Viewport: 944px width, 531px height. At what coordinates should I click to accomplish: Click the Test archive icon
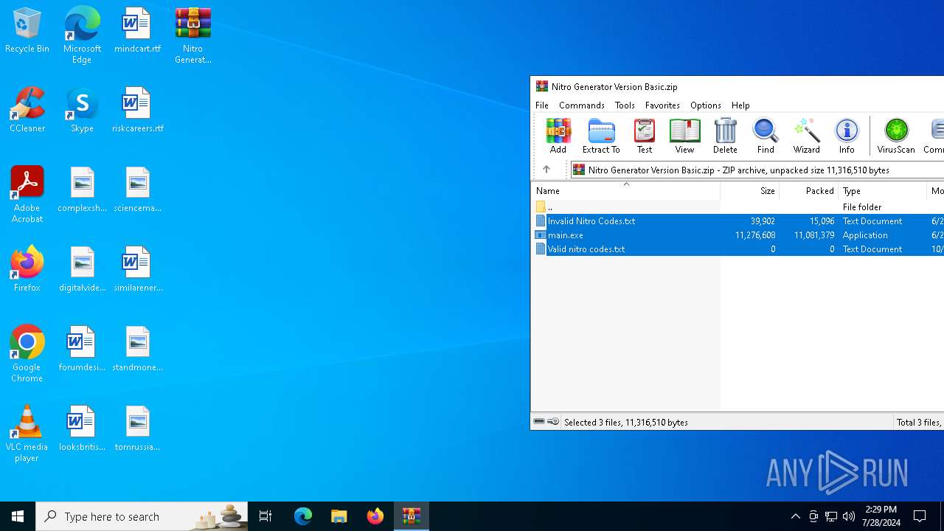[645, 136]
